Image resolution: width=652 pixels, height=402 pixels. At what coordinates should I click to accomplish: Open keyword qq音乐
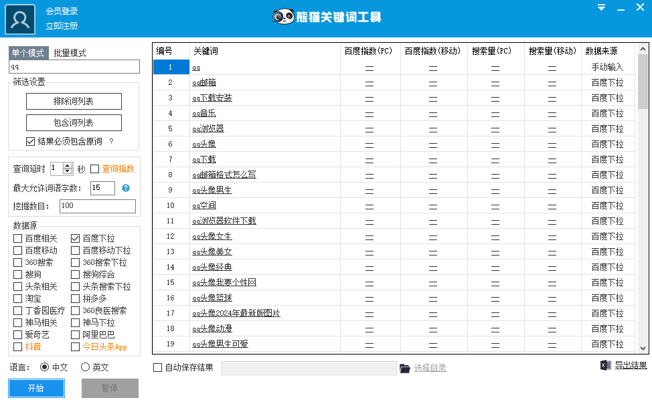204,113
